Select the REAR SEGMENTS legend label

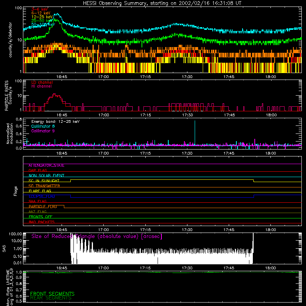point(51,298)
